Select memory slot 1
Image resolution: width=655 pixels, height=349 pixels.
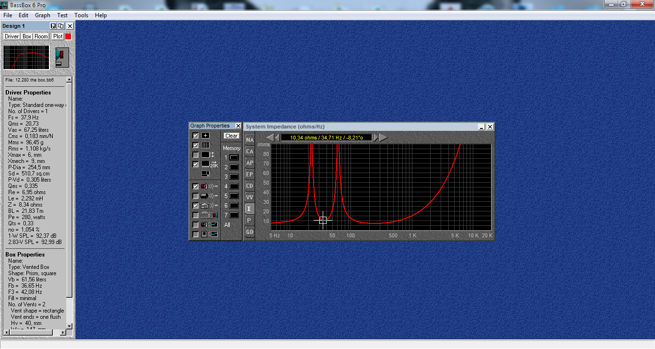[234, 157]
